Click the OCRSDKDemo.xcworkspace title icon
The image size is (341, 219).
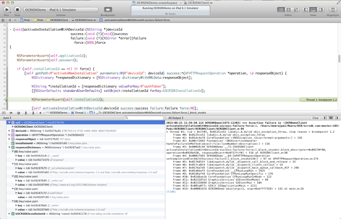tap(134, 3)
